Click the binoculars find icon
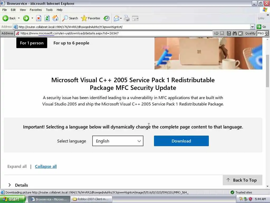The width and height of the screenshot is (270, 203). 234,33
